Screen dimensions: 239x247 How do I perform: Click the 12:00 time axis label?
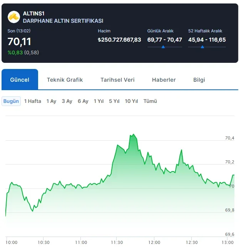154,242
